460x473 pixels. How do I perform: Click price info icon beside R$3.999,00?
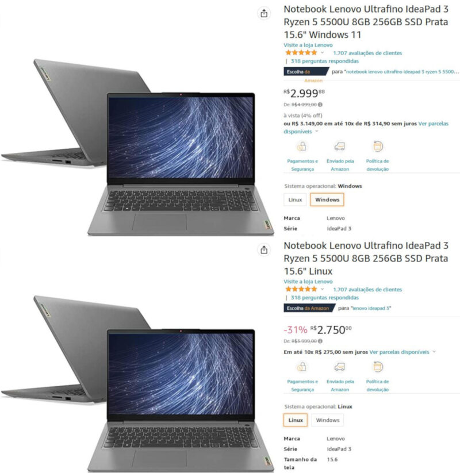click(x=320, y=341)
